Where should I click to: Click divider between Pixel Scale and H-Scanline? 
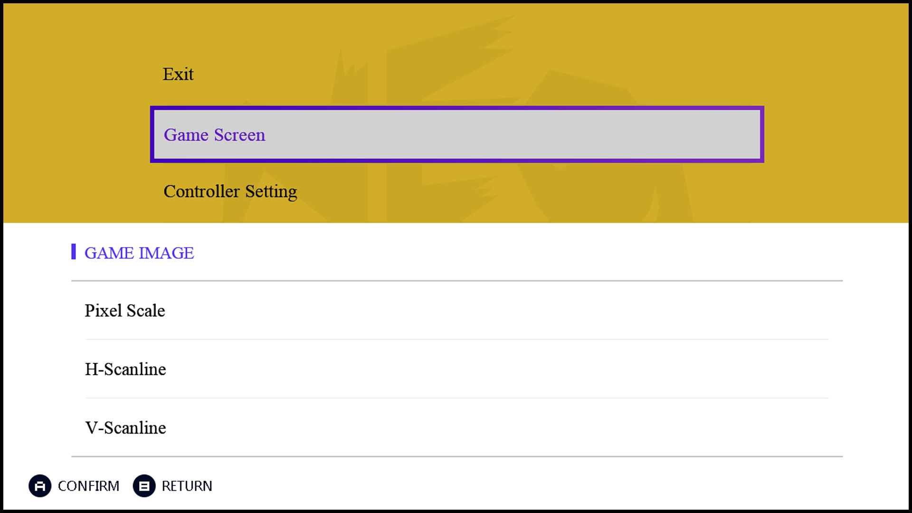[456, 339]
